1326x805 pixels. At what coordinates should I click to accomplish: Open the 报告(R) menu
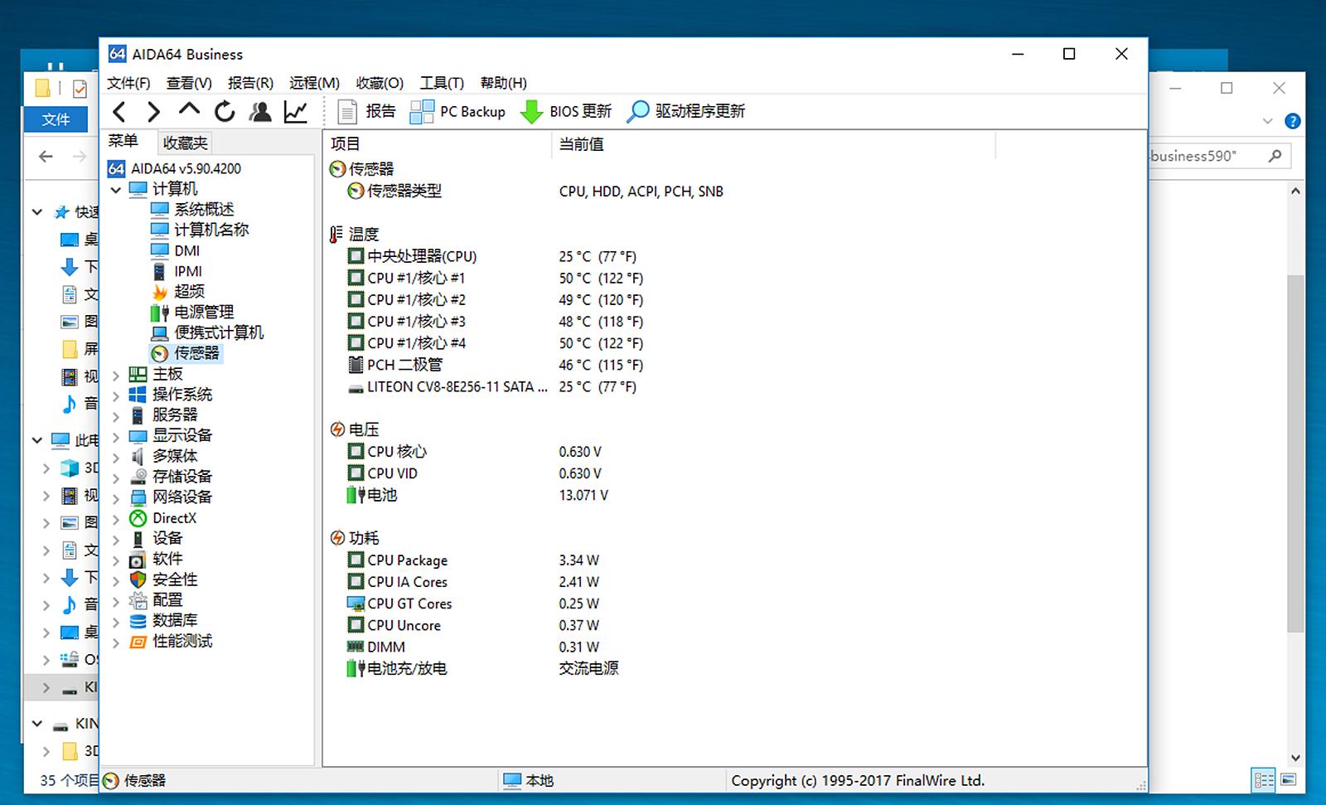pyautogui.click(x=250, y=83)
